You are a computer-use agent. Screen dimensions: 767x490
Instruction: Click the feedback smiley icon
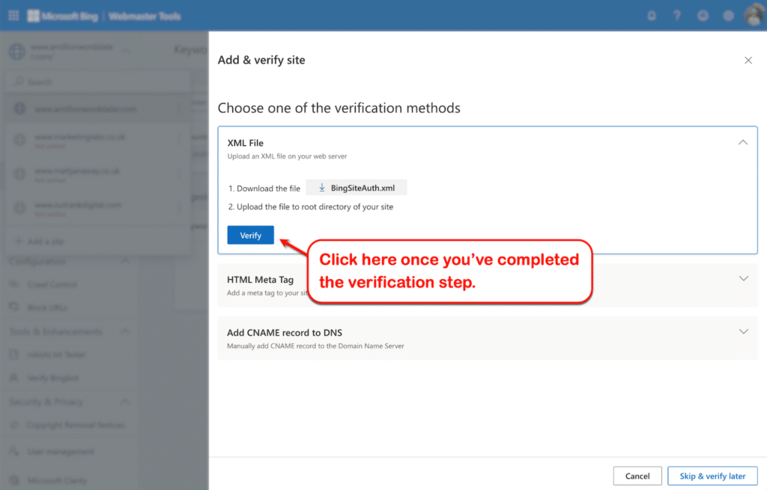[703, 16]
